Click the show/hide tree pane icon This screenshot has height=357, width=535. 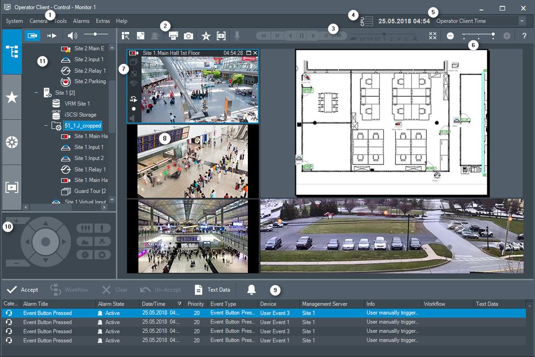[x=126, y=36]
